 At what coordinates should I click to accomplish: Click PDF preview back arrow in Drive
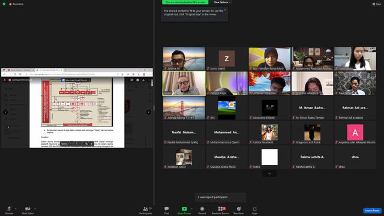5,80
